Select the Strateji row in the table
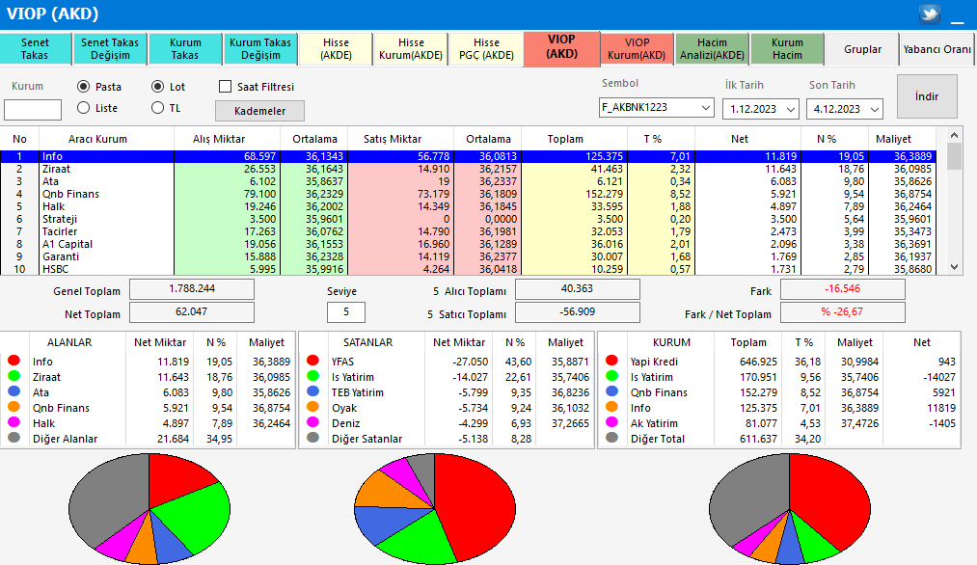The height and width of the screenshot is (565, 977). [x=468, y=219]
